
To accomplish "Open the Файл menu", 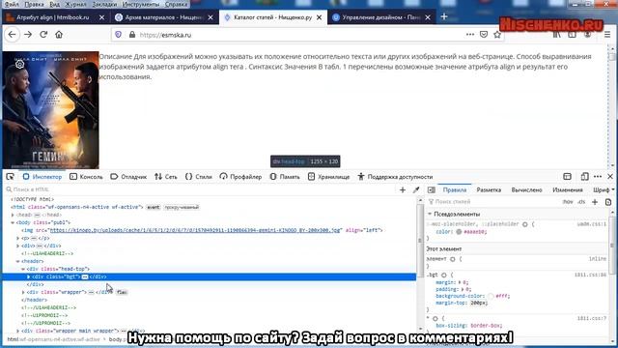I will coord(12,4).
